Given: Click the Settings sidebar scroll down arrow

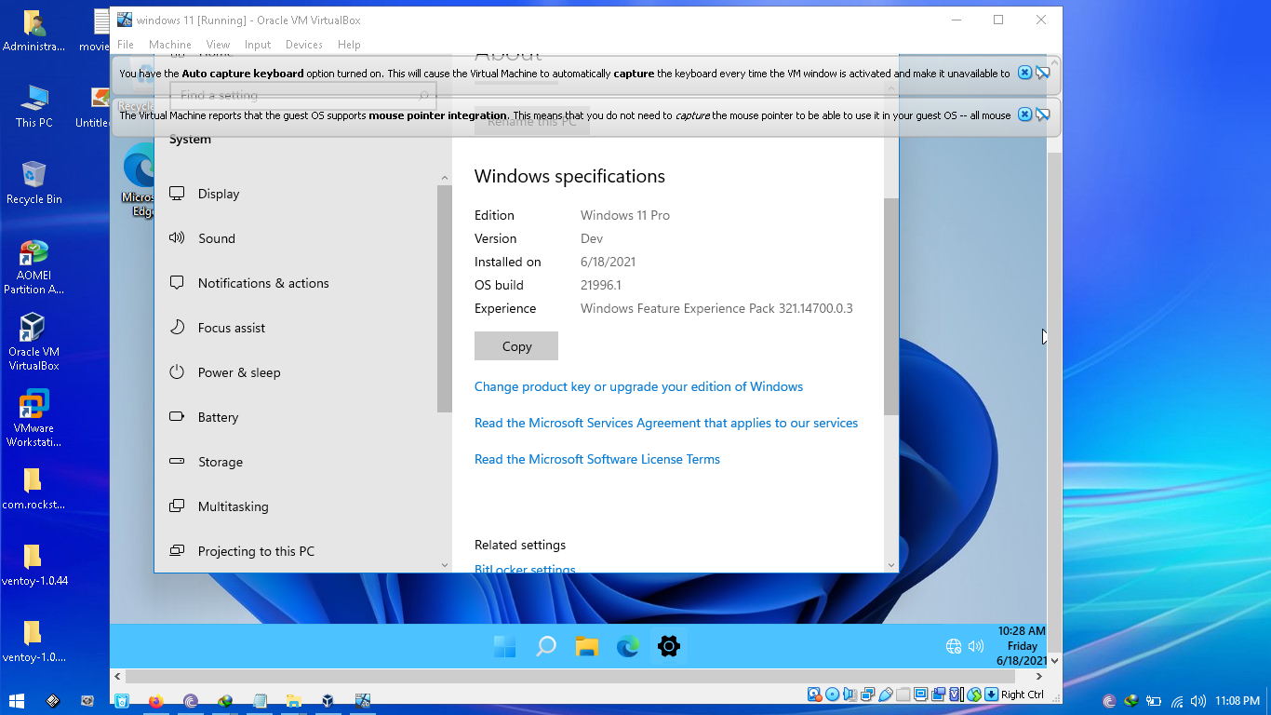Looking at the screenshot, I should point(445,565).
